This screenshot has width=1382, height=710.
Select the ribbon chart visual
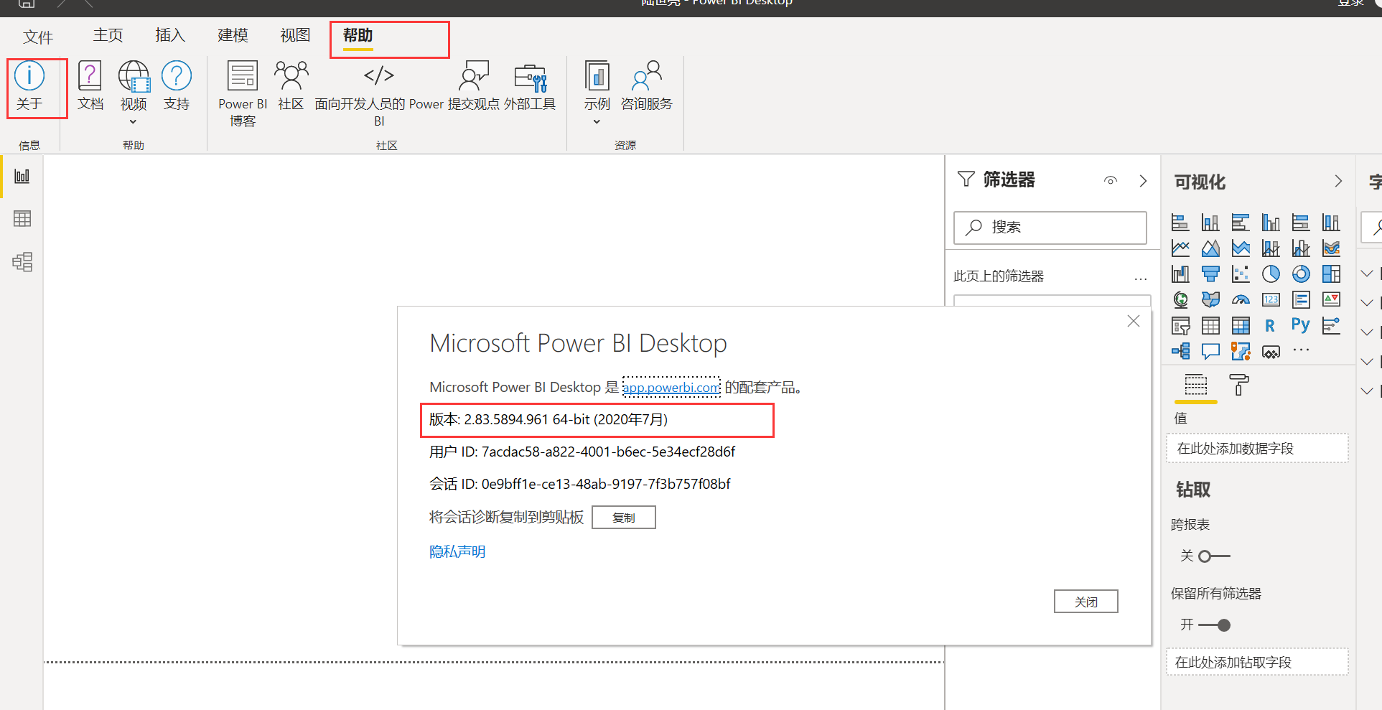(1331, 248)
